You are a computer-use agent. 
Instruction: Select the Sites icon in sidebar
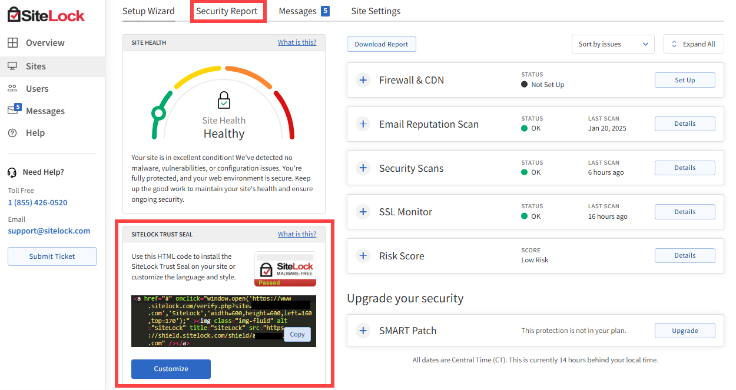13,66
